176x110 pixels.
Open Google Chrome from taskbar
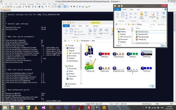[21, 107]
